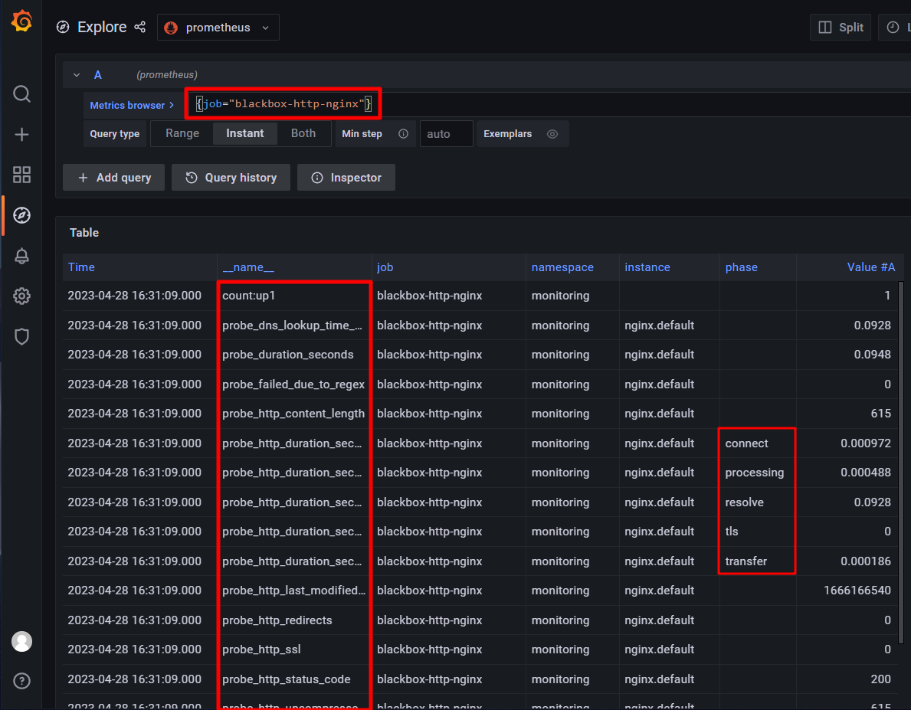The width and height of the screenshot is (911, 710).
Task: Collapse query row A chevron
Action: pyautogui.click(x=76, y=75)
